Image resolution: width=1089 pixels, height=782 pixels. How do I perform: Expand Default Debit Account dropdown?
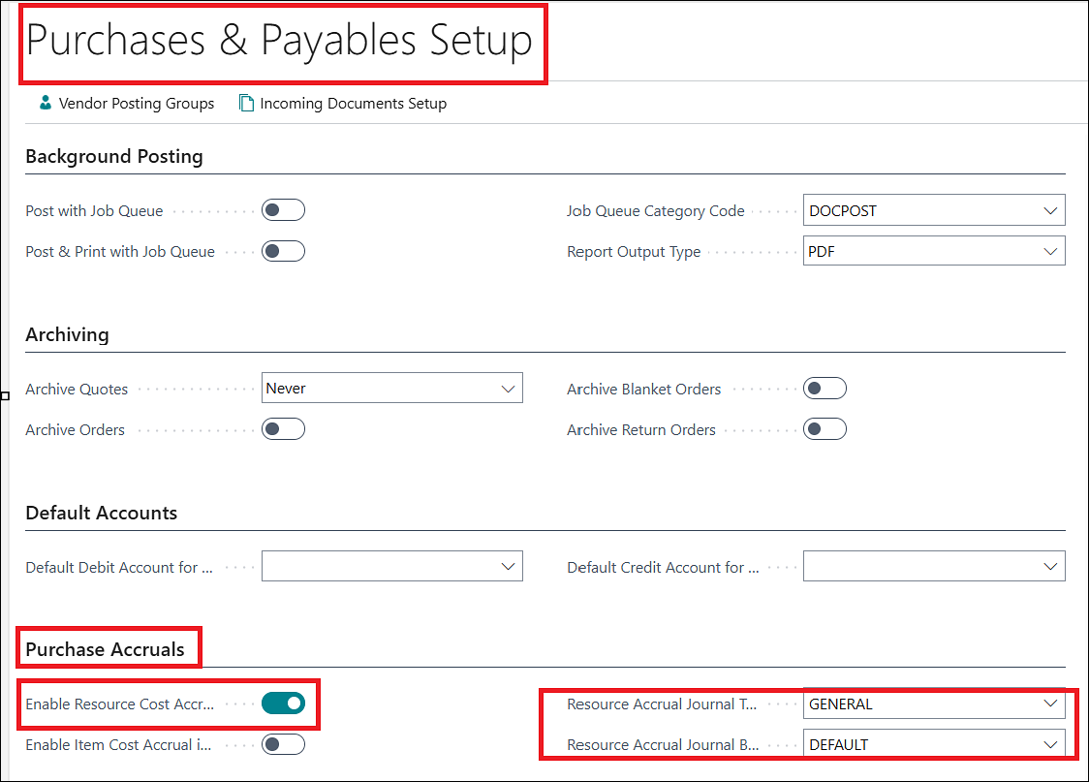[x=392, y=567]
